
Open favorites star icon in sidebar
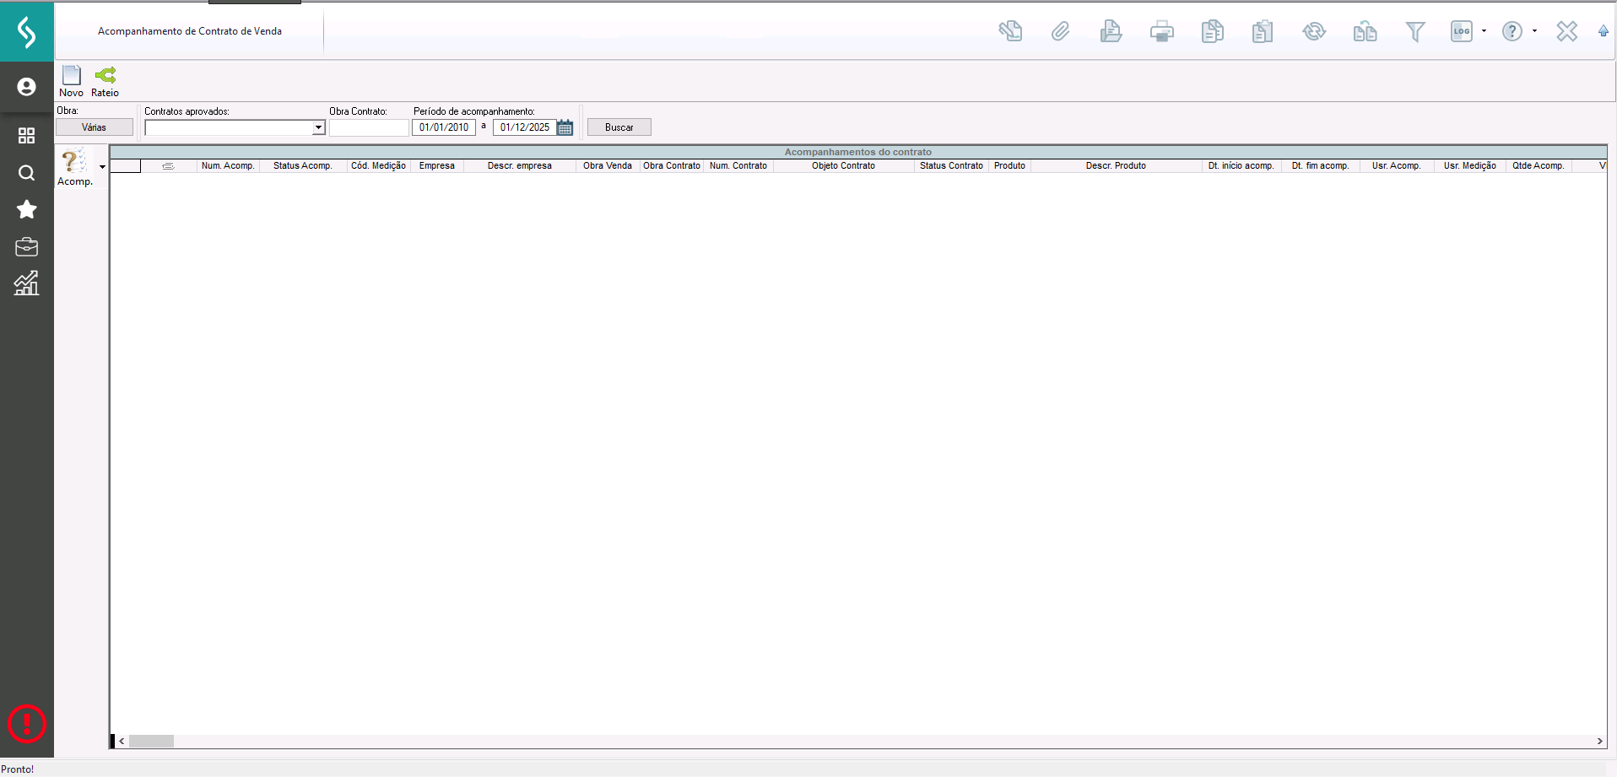pyautogui.click(x=27, y=209)
